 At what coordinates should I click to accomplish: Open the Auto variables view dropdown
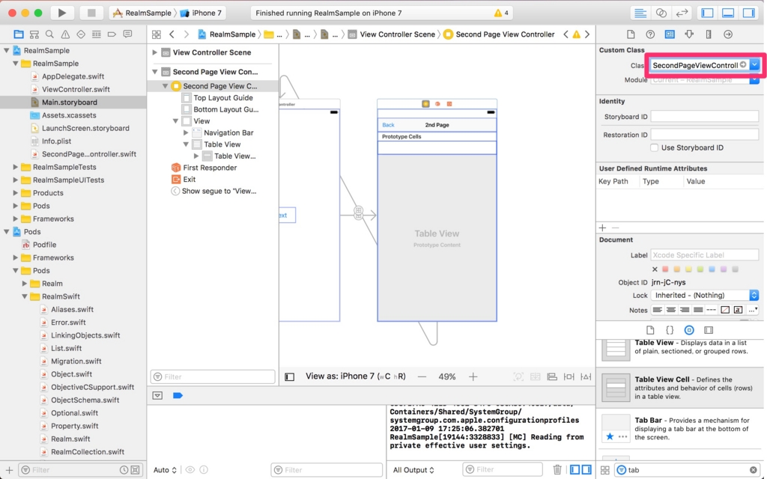[x=165, y=470]
